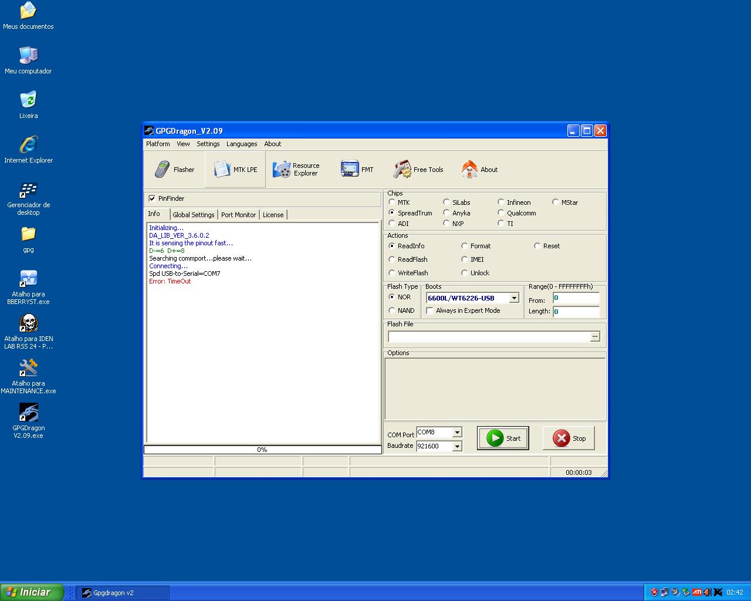Choose the WriteFlash action
Screen dimensions: 751x601
pyautogui.click(x=392, y=273)
